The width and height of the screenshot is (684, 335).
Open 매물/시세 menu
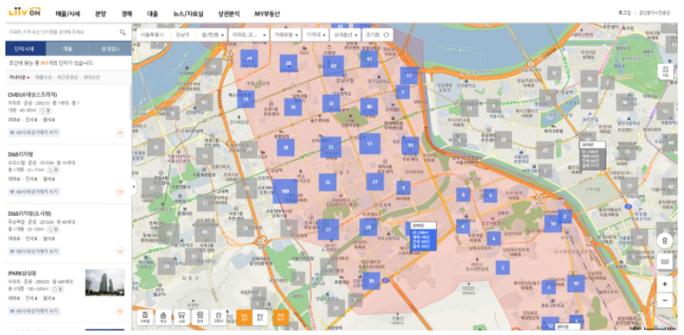pyautogui.click(x=68, y=14)
